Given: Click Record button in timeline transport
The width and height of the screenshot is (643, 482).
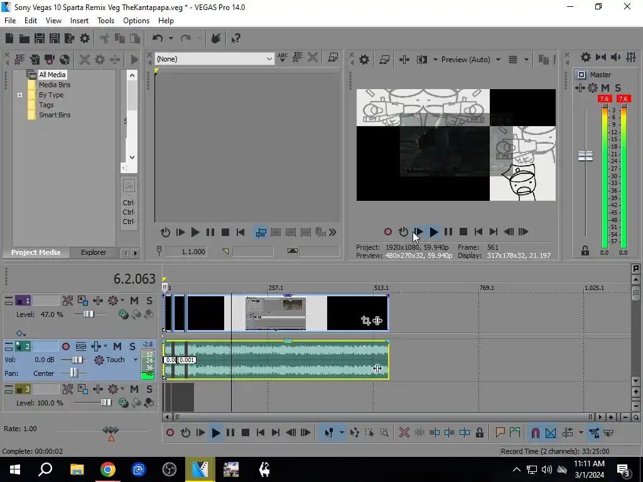Looking at the screenshot, I should pyautogui.click(x=170, y=432).
